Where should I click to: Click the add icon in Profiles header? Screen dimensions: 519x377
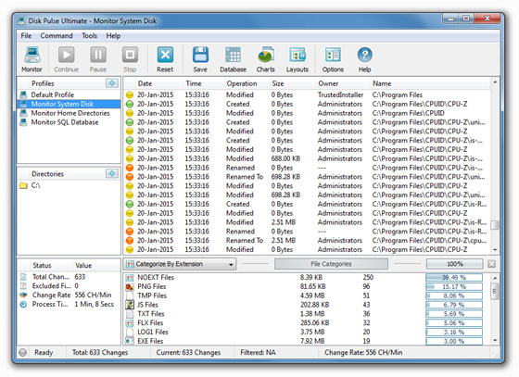coord(112,83)
